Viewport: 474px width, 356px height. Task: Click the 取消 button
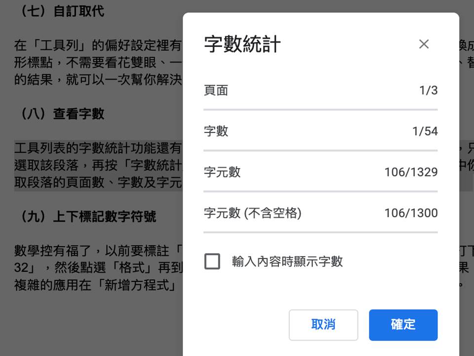[323, 325]
